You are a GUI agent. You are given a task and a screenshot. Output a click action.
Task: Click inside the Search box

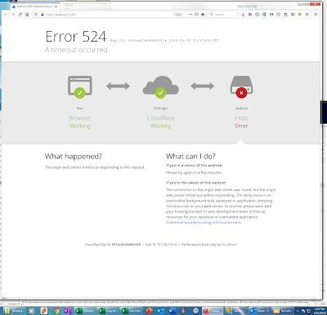click(223, 15)
